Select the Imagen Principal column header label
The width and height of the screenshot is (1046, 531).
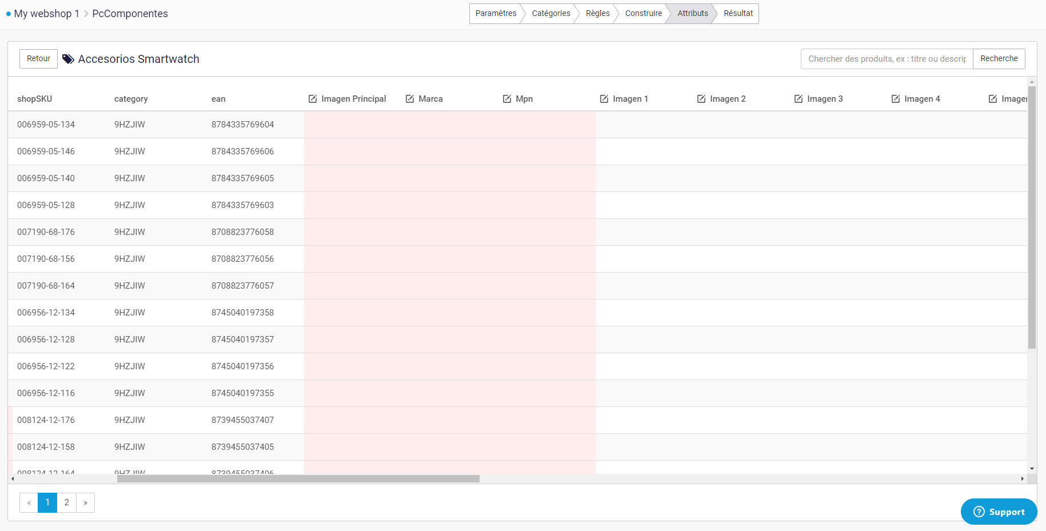(x=354, y=99)
